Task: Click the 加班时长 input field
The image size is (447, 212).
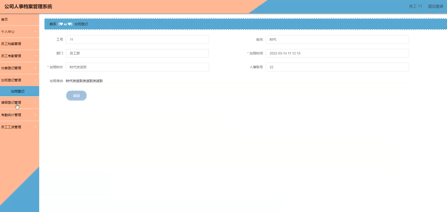Action: 138,67
